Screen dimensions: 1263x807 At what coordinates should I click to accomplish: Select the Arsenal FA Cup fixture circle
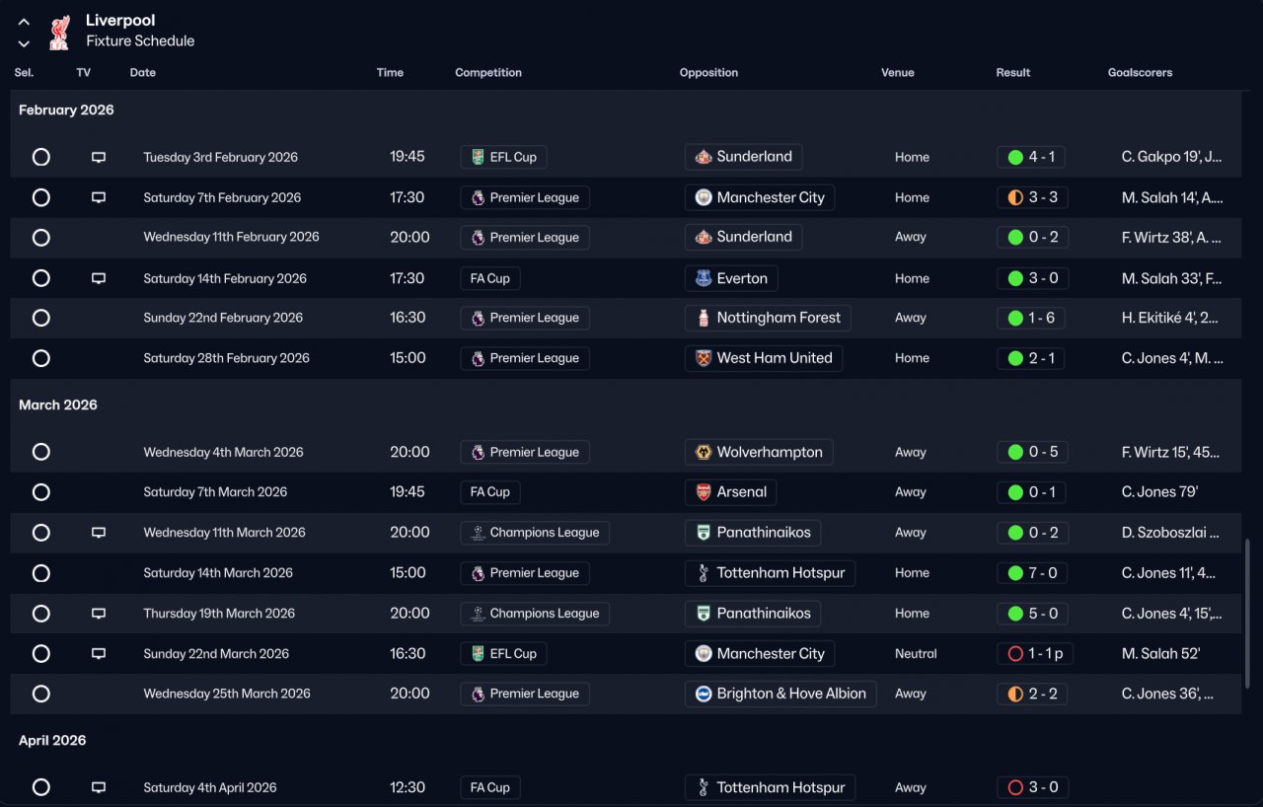click(x=41, y=492)
